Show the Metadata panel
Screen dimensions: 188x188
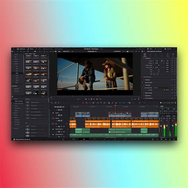point(158,49)
